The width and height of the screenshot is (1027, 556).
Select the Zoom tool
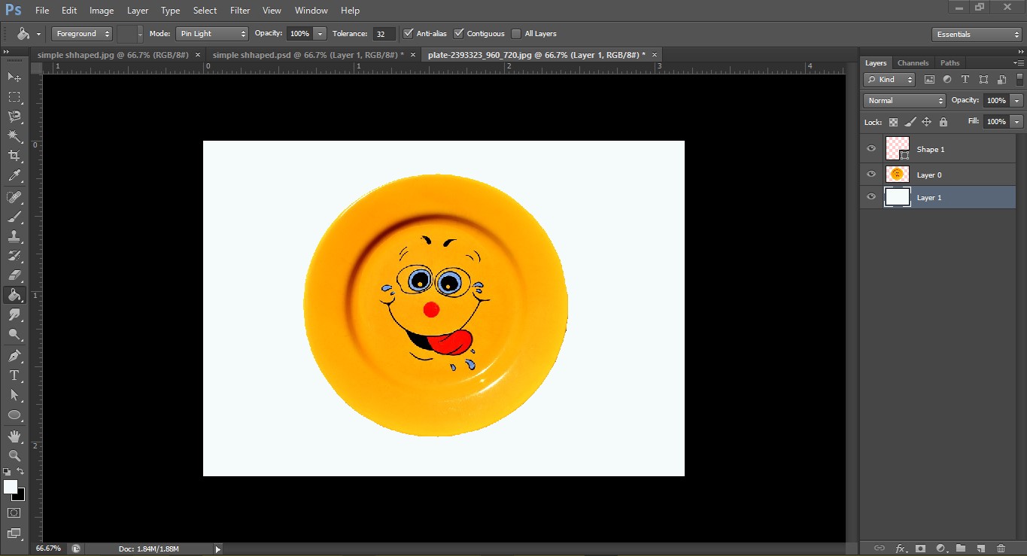(14, 456)
